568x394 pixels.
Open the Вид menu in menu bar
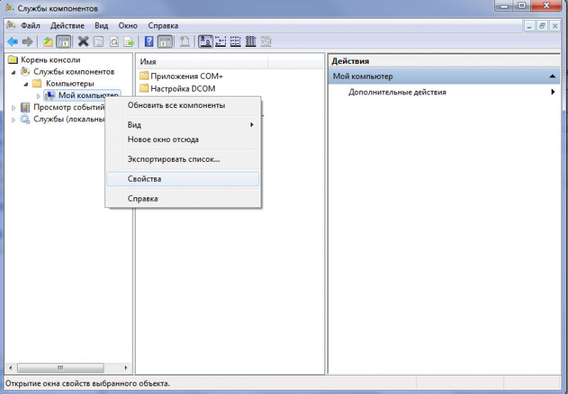pos(102,26)
